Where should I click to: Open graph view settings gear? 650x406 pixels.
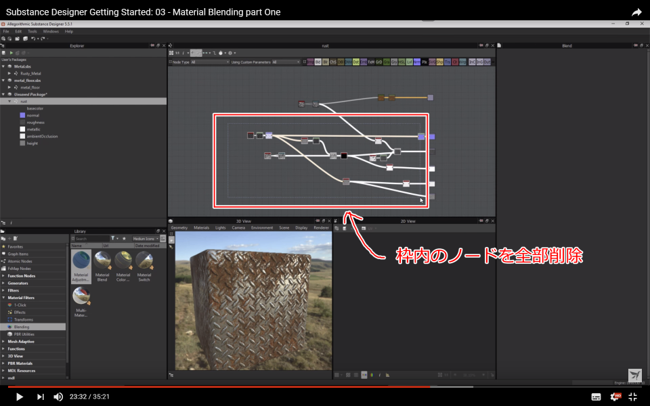click(230, 53)
